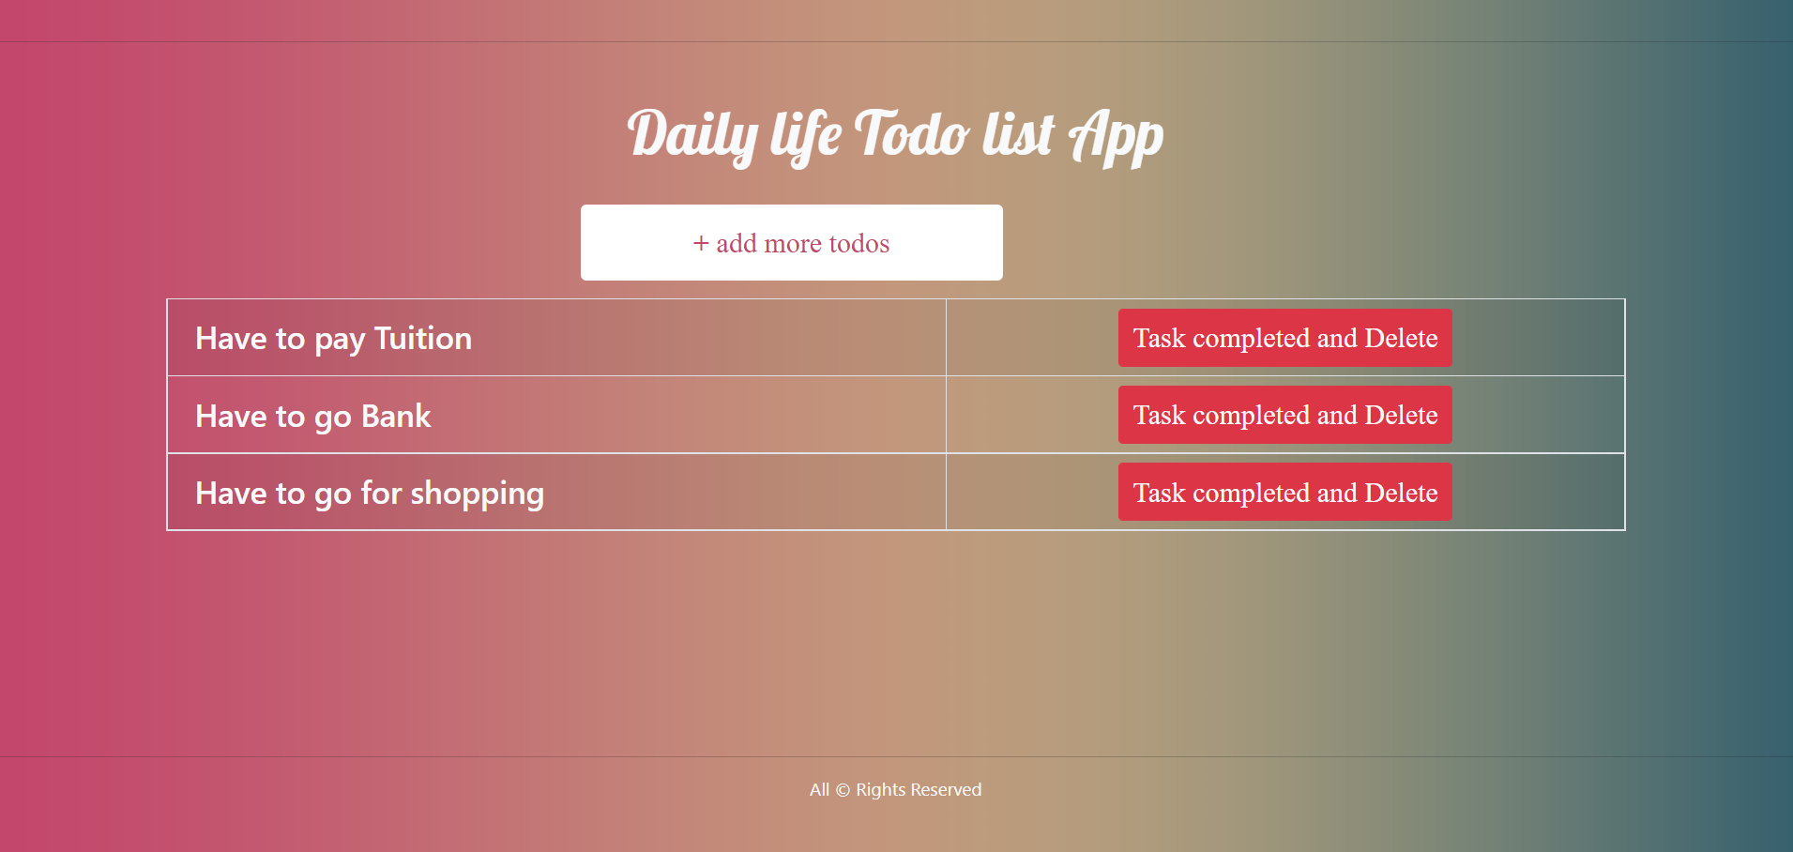Click the plus sign in add more todos
The height and width of the screenshot is (852, 1793).
point(701,242)
